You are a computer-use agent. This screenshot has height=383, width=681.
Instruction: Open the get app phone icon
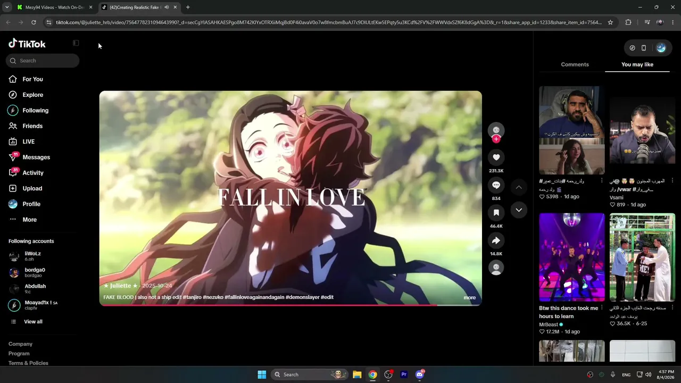tap(644, 48)
